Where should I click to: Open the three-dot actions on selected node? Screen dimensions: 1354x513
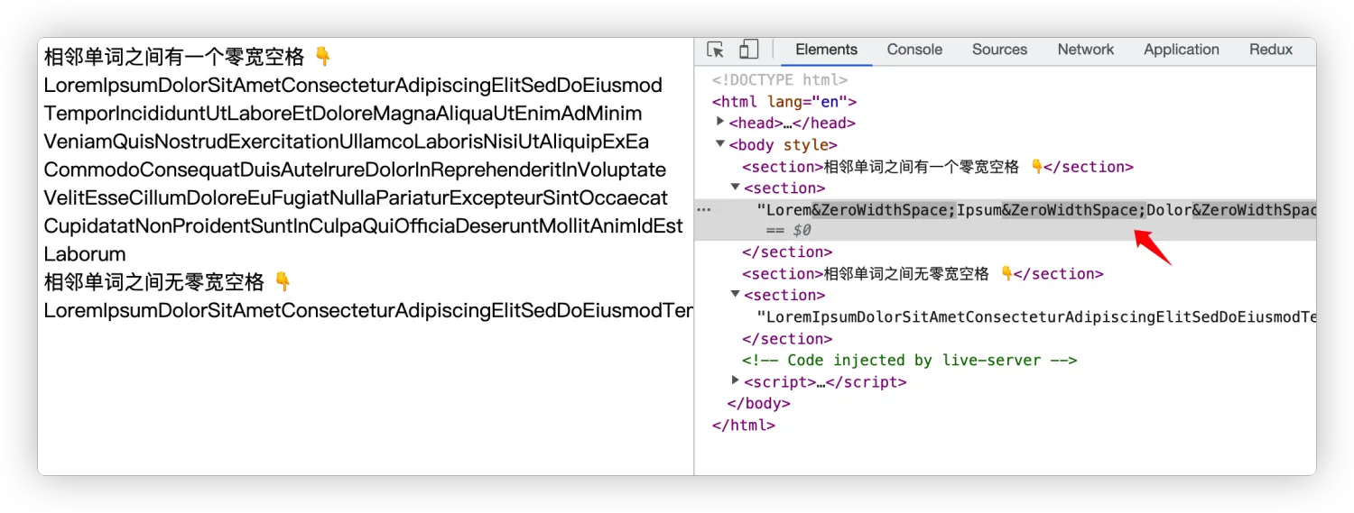click(x=703, y=209)
